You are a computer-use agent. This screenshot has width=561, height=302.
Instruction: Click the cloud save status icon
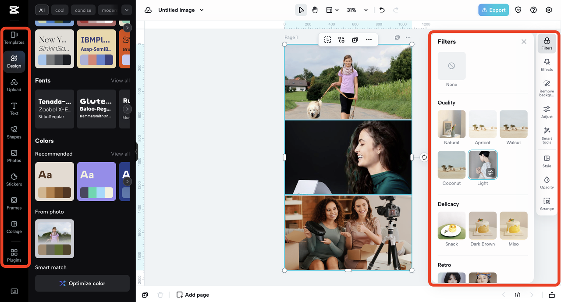[148, 10]
